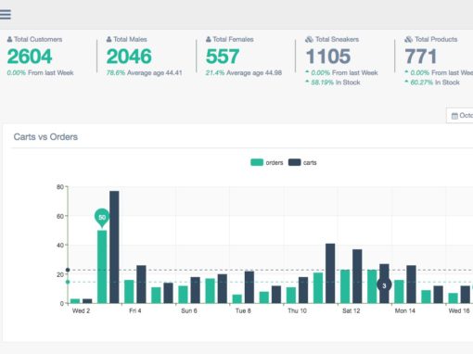473x354 pixels.
Task: Click the Total Customers person icon
Action: pos(9,39)
